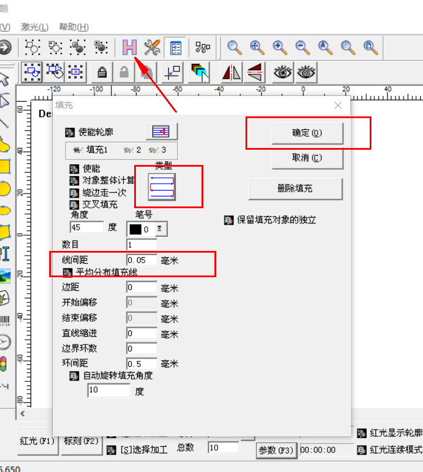Toggle the 使能 checkbox
Viewport: 423px width, 472px height.
point(74,169)
